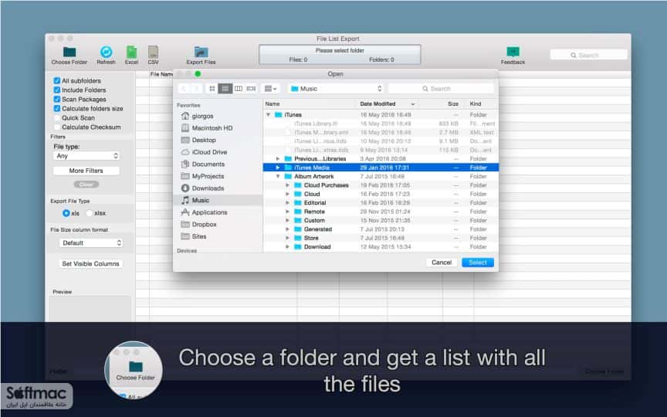The width and height of the screenshot is (667, 417).
Task: Open the File type Any dropdown
Action: tap(86, 156)
